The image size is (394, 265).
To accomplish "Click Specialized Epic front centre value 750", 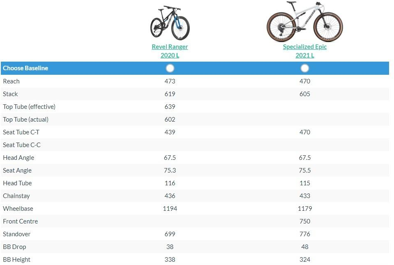I will [304, 221].
